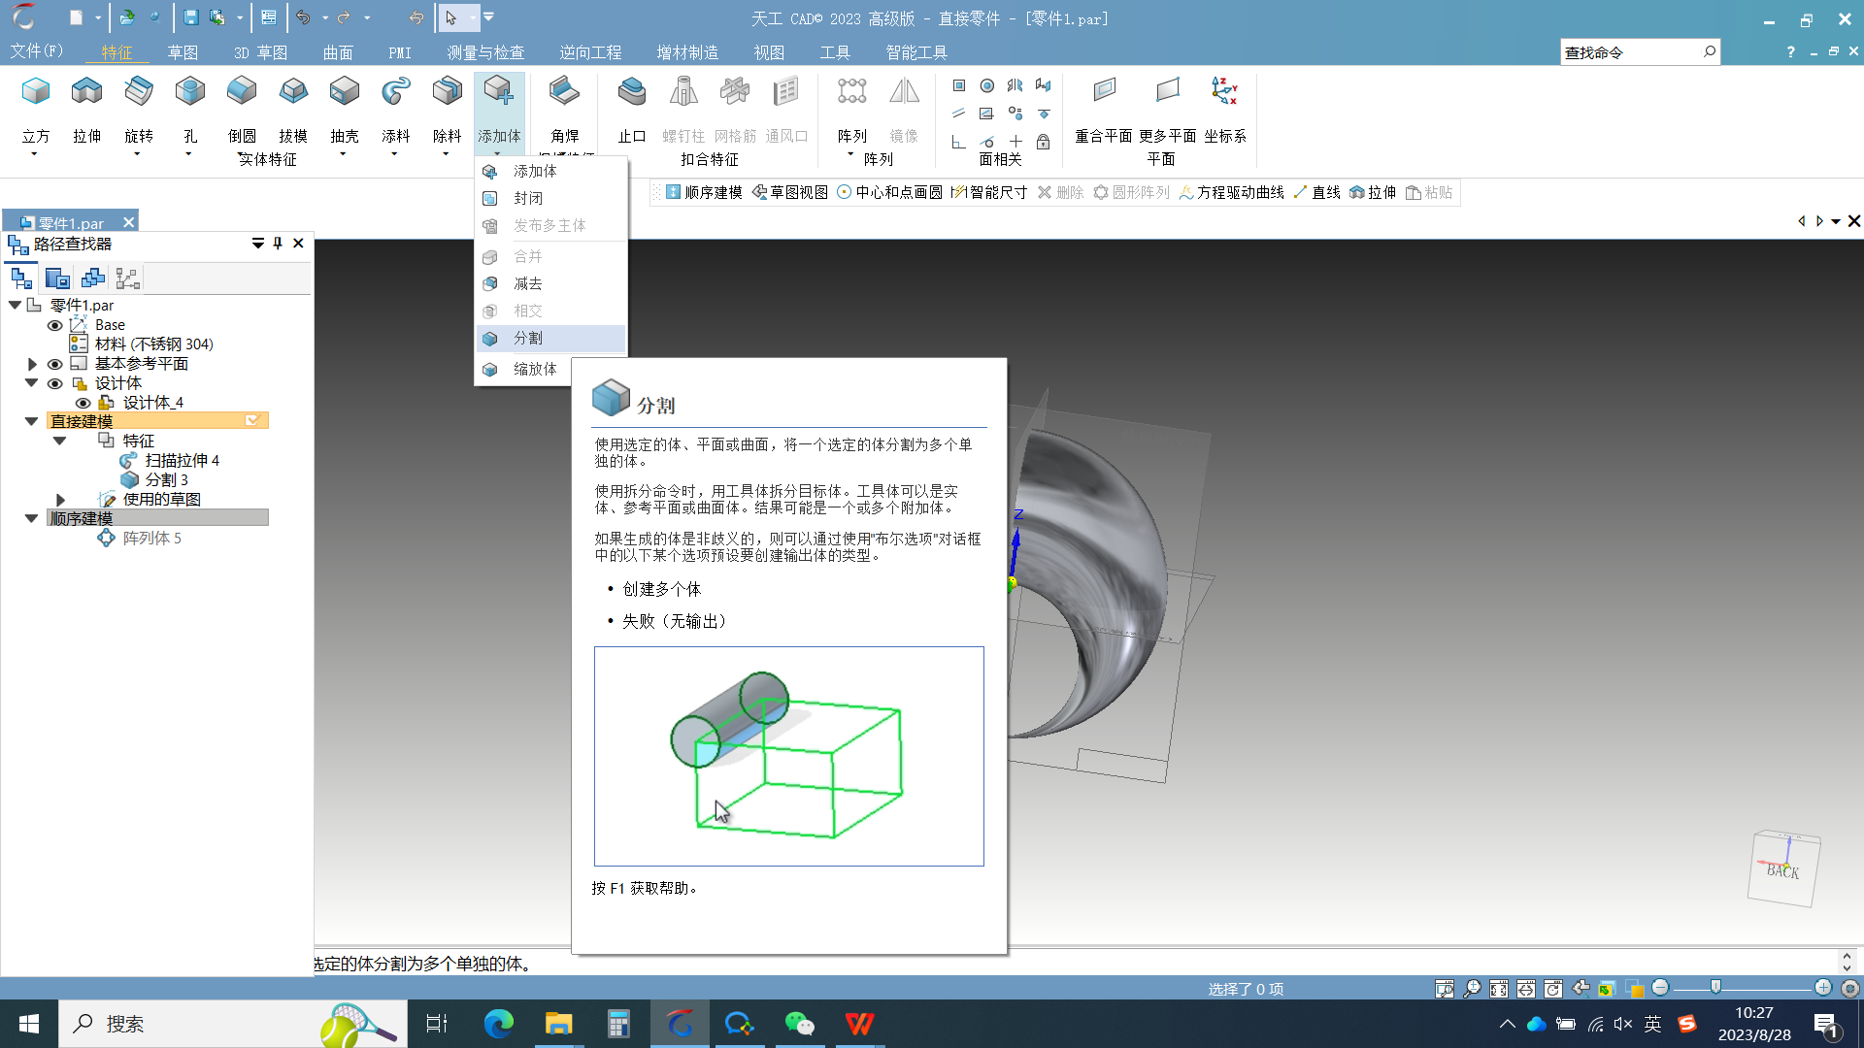
Task: Click the 智能尺寸 command button
Action: point(989,192)
